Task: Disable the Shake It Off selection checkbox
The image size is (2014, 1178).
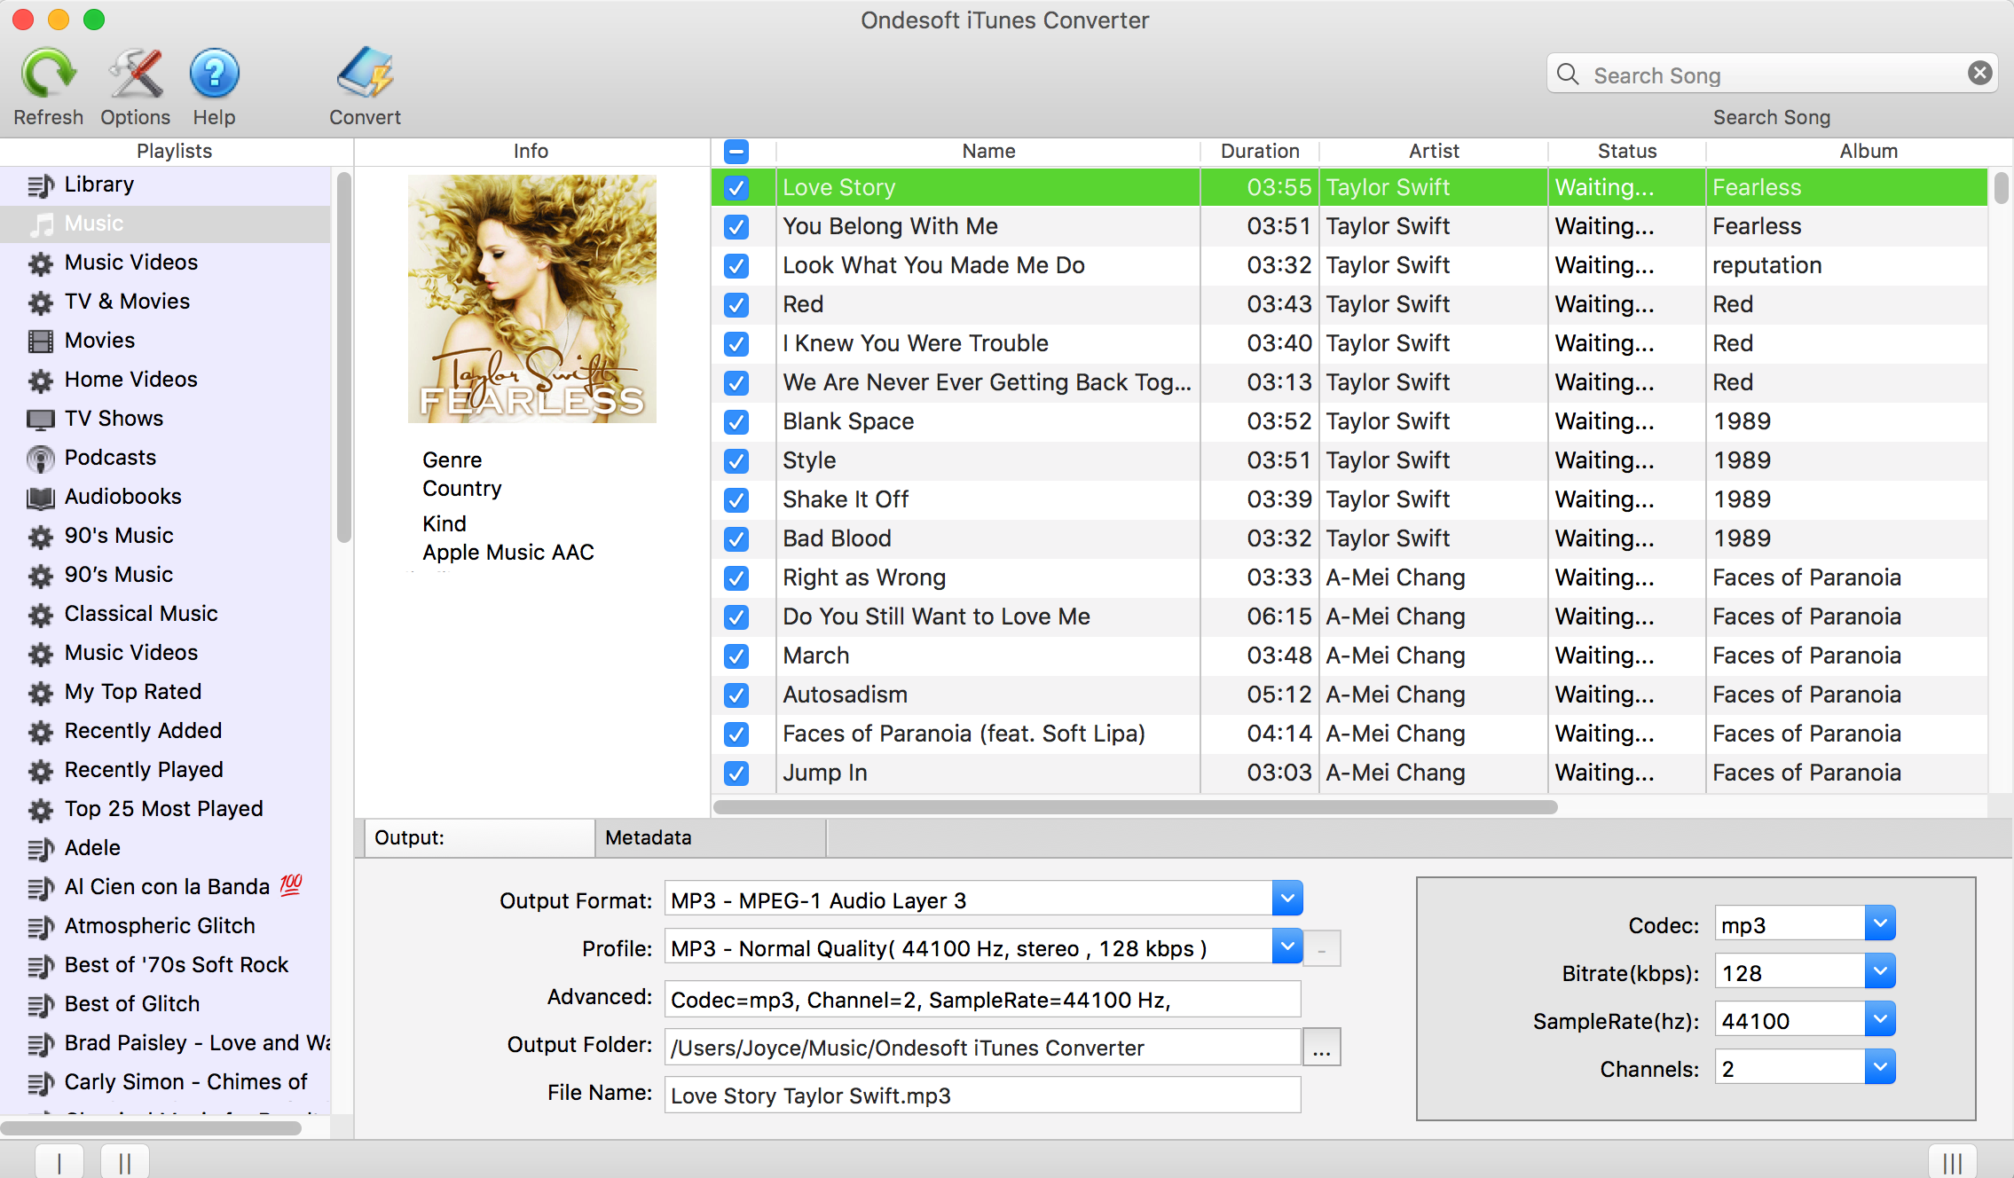Action: pos(735,499)
